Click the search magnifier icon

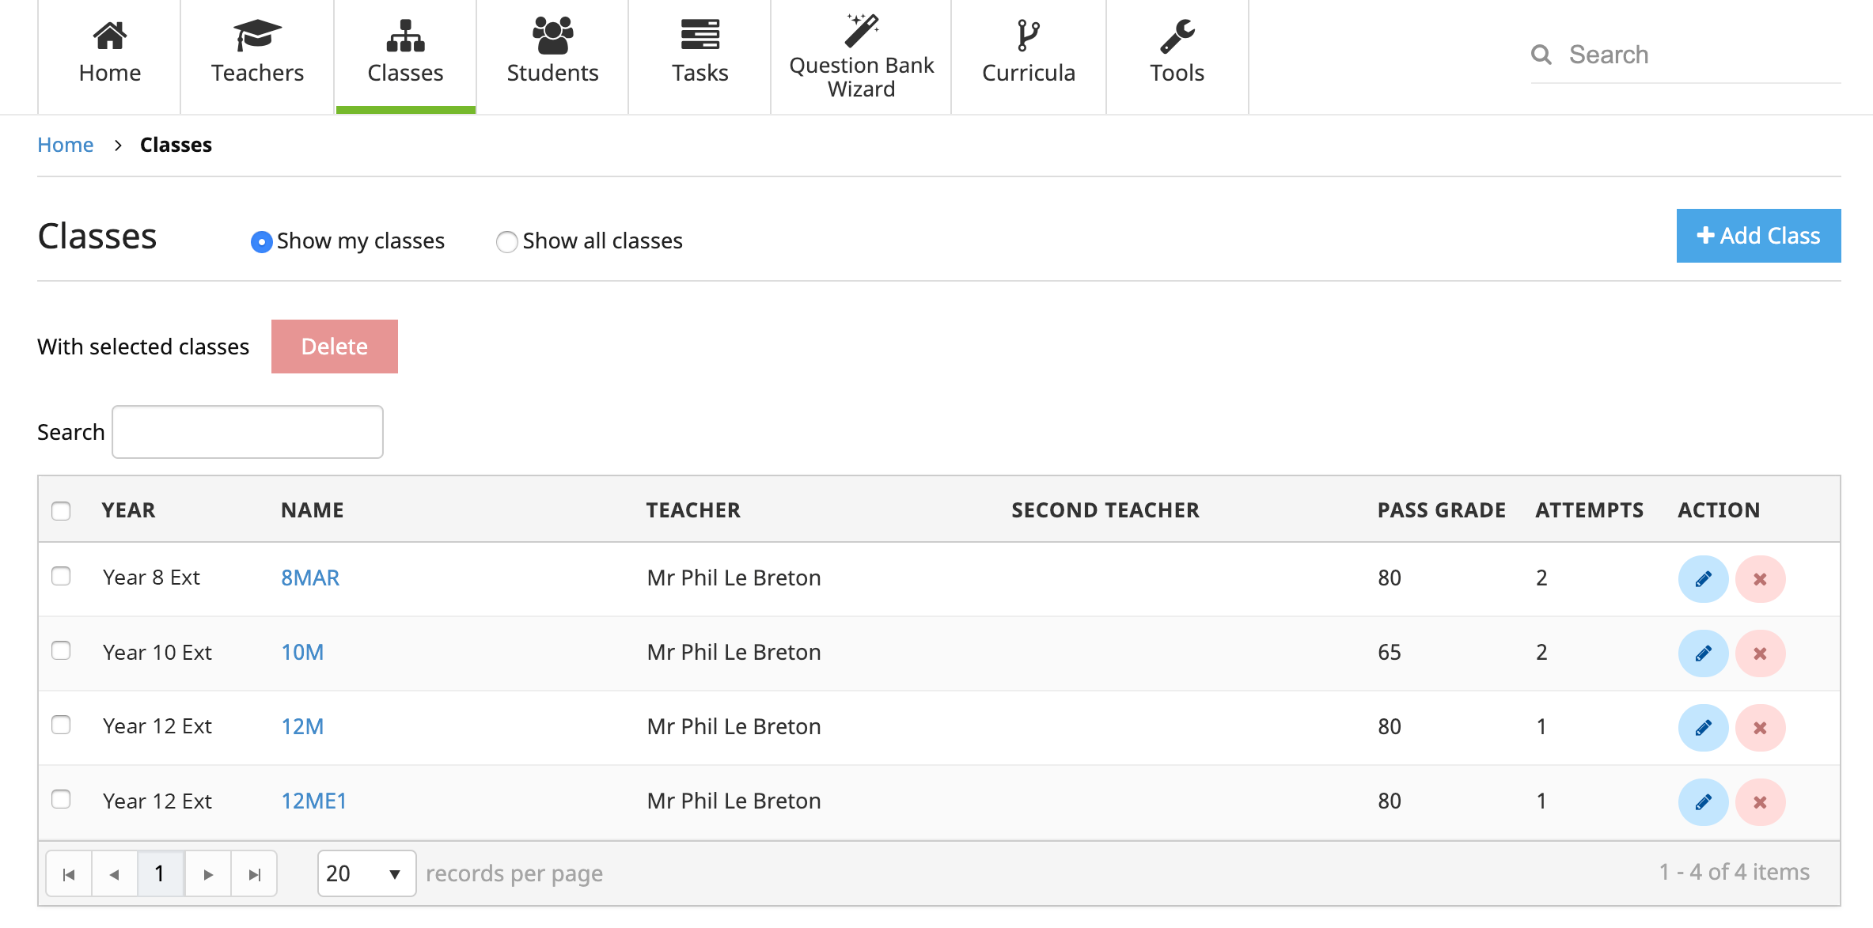(x=1541, y=55)
